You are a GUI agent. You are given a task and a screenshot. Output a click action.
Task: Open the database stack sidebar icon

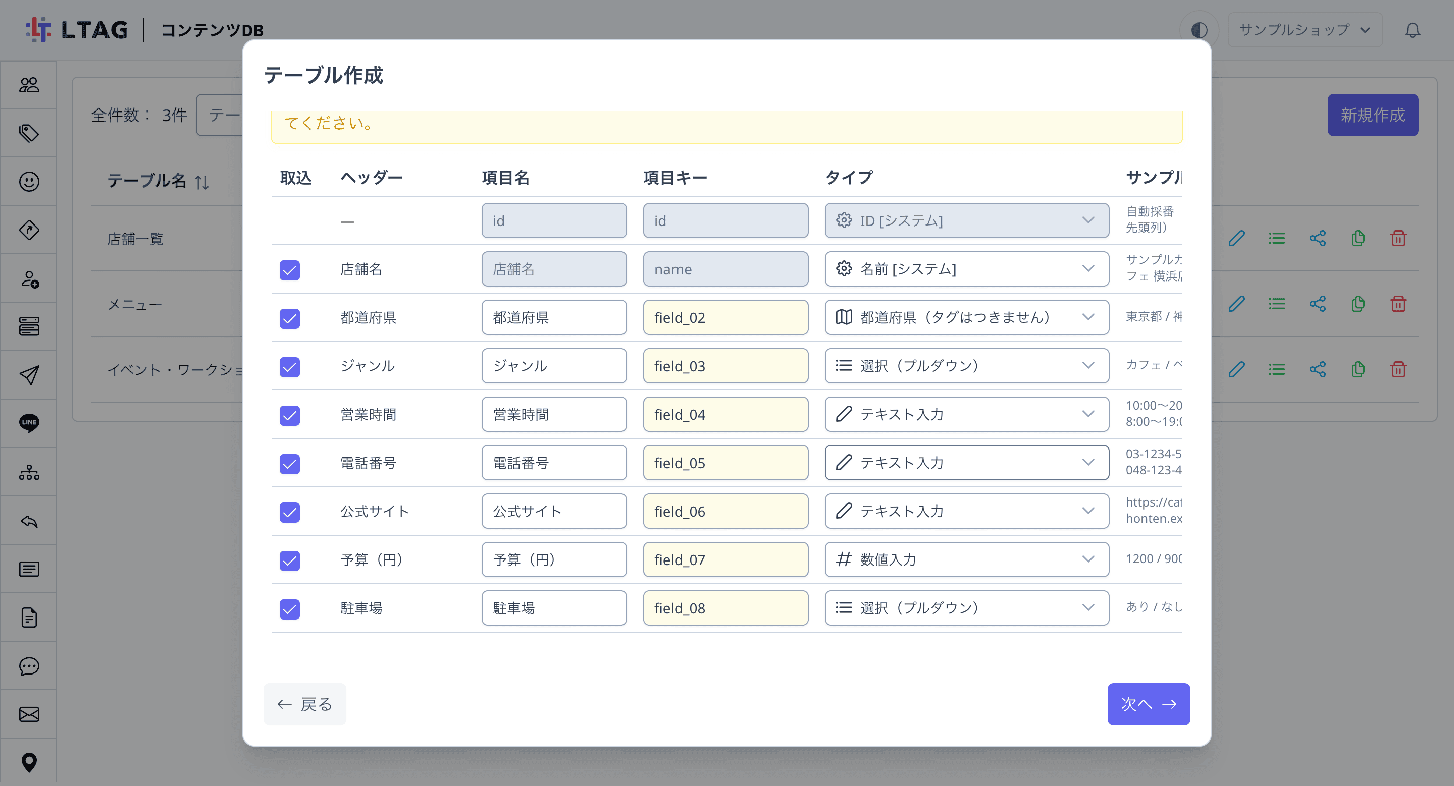(29, 326)
